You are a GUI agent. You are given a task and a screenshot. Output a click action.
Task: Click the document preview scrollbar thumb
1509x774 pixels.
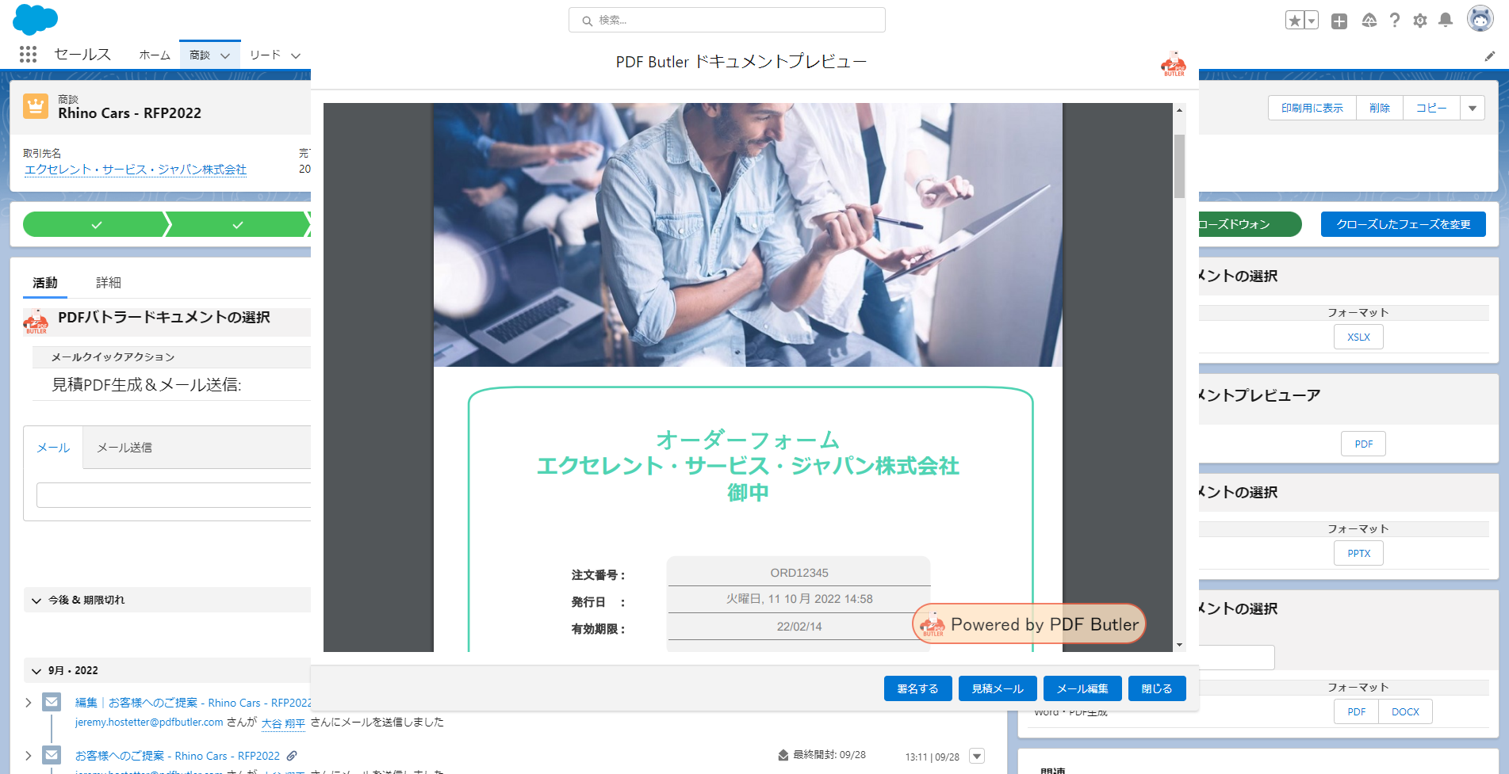point(1179,166)
